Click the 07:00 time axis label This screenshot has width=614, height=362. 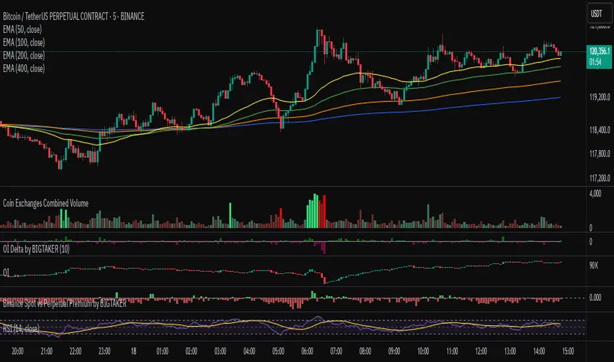pos(336,351)
